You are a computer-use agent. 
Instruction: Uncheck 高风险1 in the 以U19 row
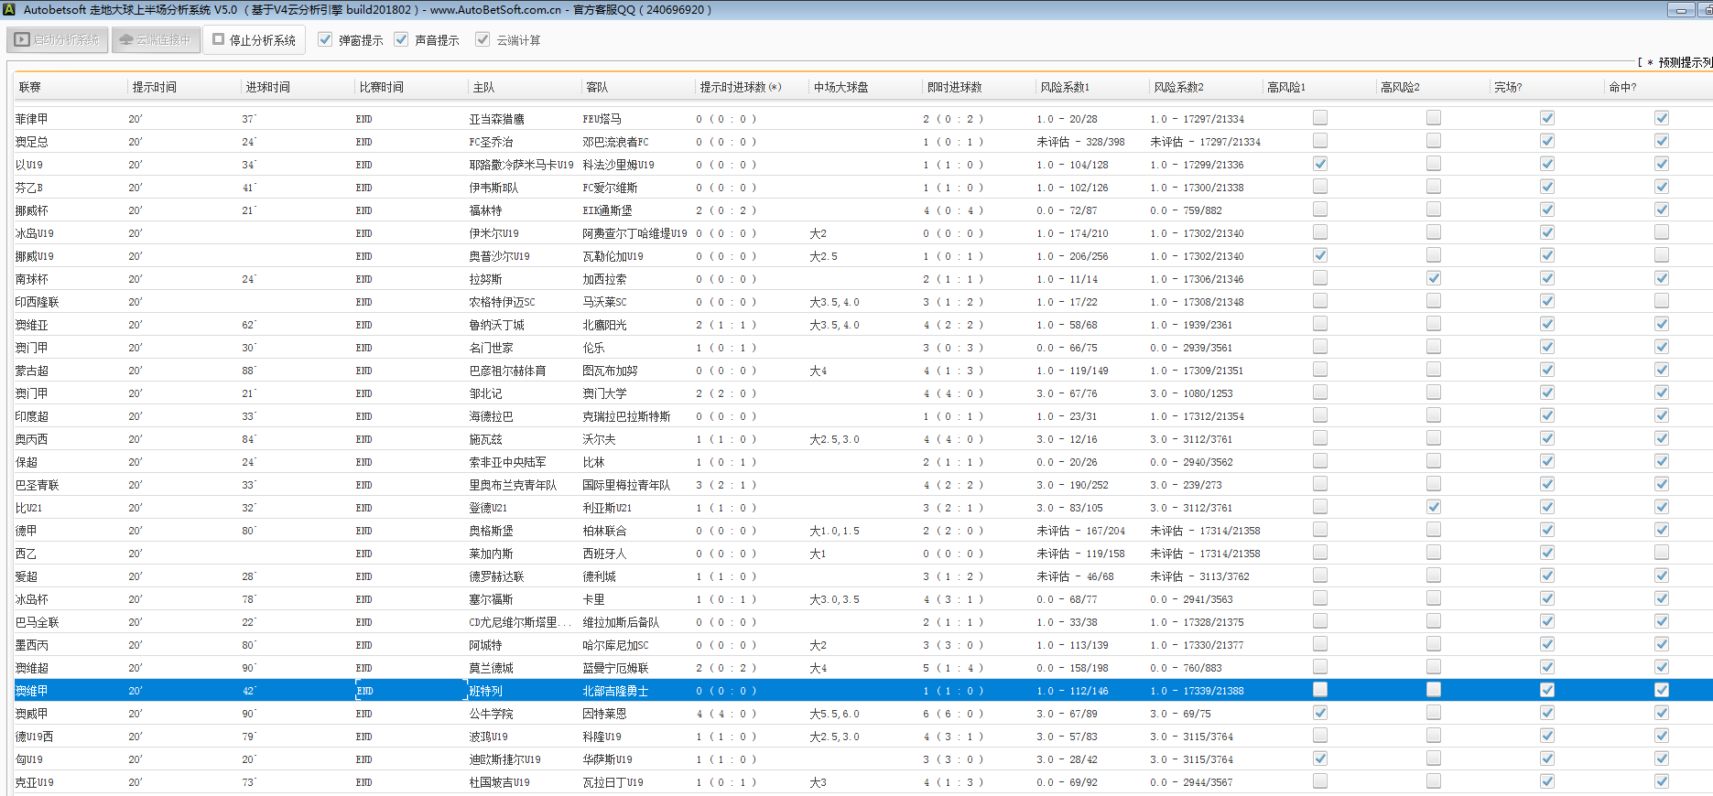click(x=1319, y=164)
